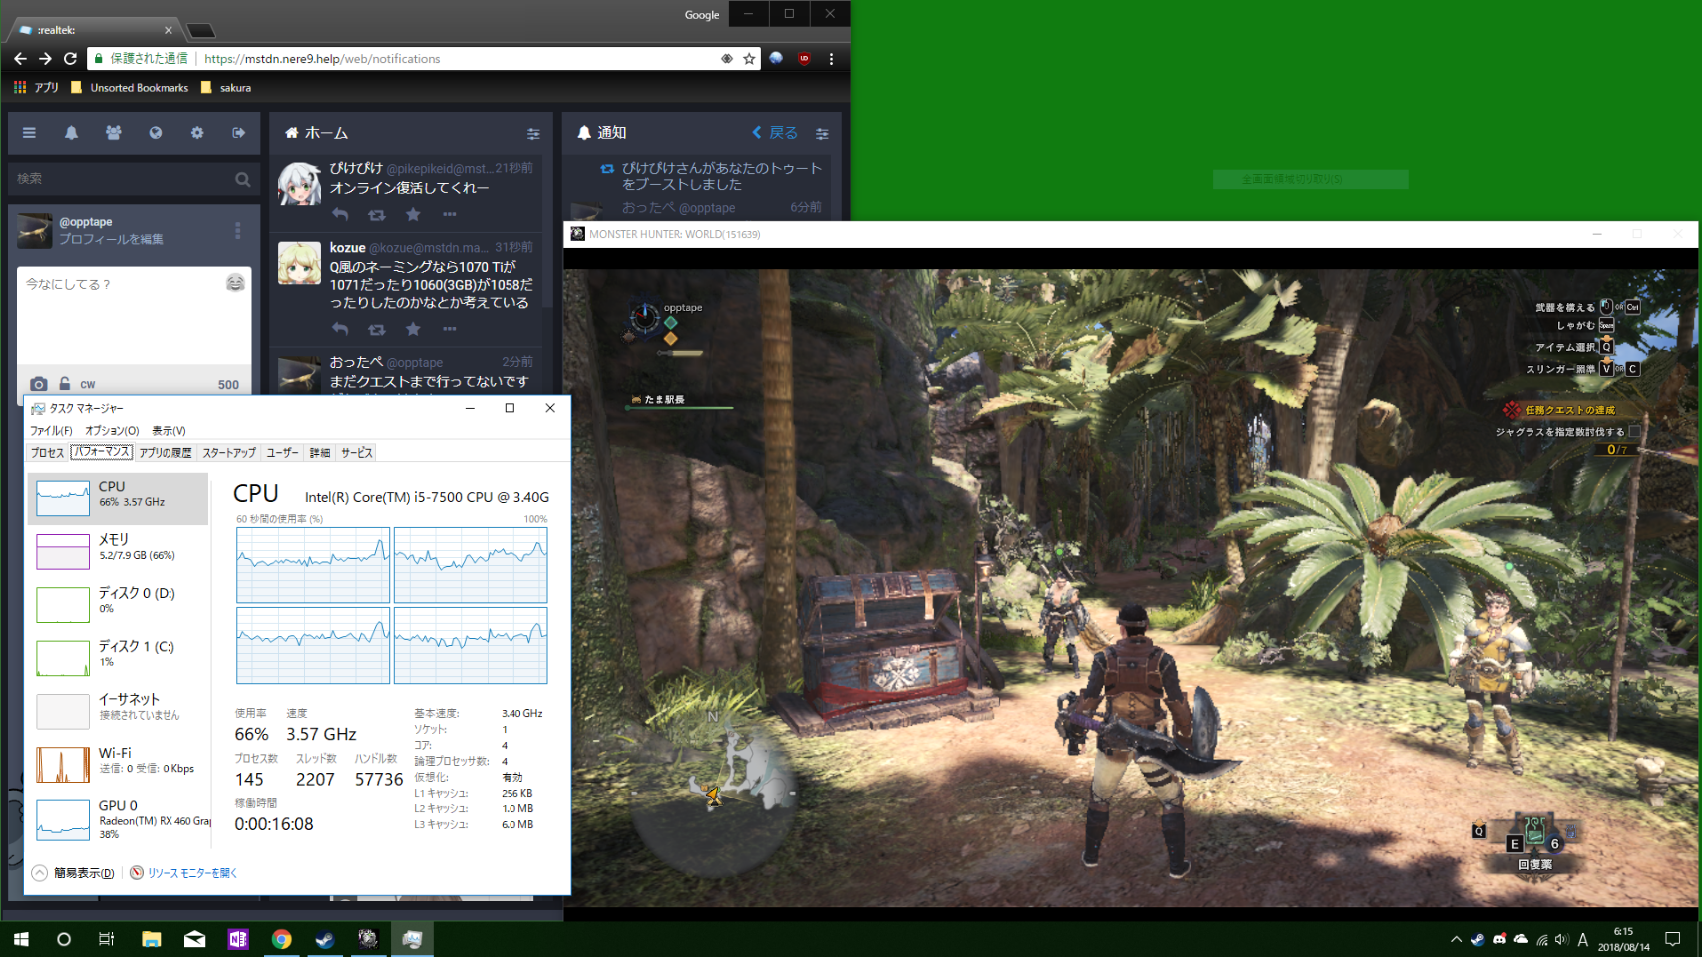
Task: Select ディスク 0 (D:) performance item
Action: (x=118, y=604)
